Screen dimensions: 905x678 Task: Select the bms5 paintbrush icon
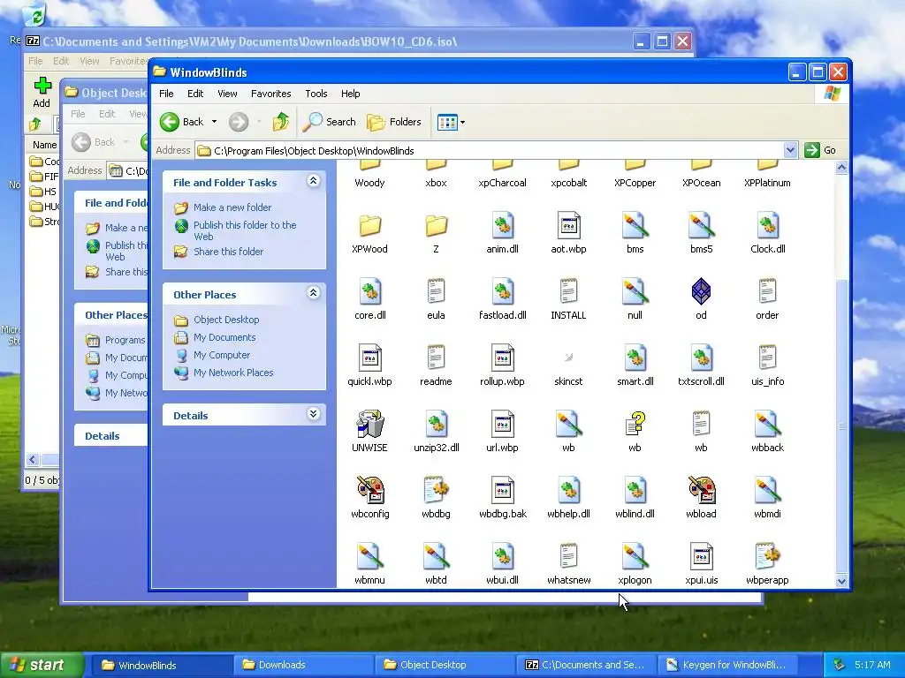(701, 225)
